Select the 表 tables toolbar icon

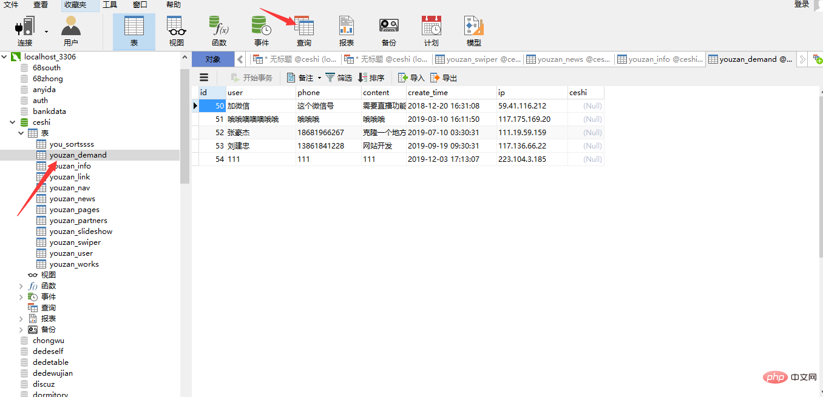coord(134,32)
